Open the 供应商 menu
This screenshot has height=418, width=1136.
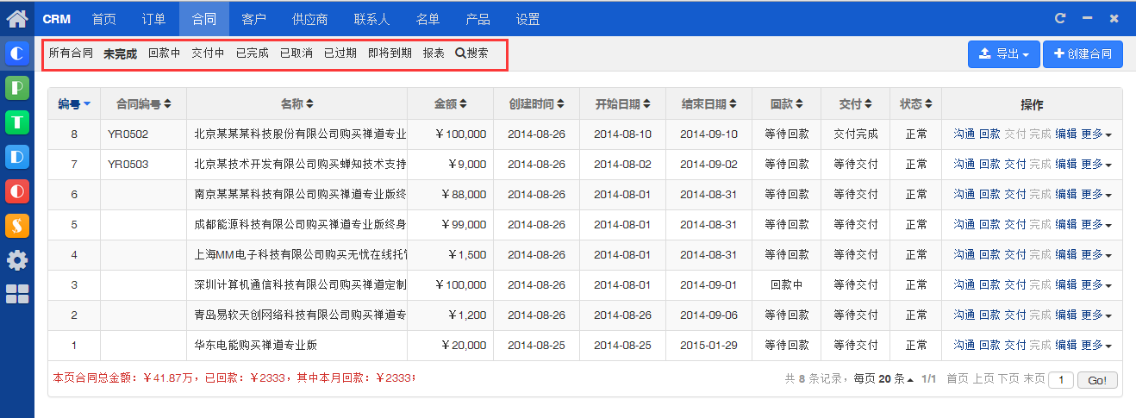[x=310, y=18]
